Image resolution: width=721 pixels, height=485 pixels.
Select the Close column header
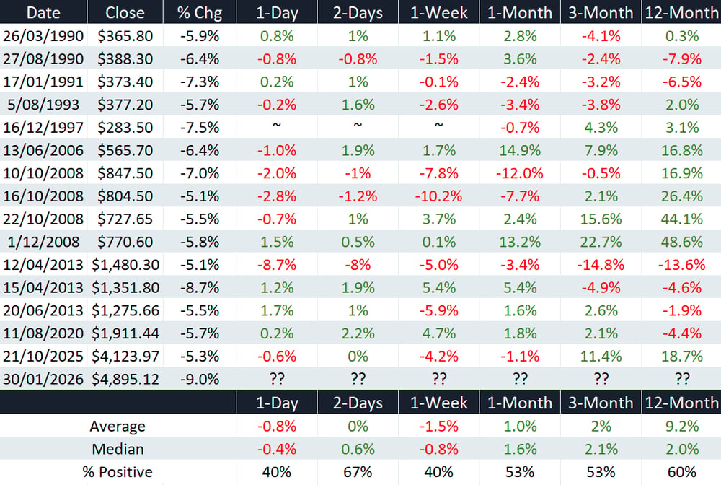tap(125, 12)
